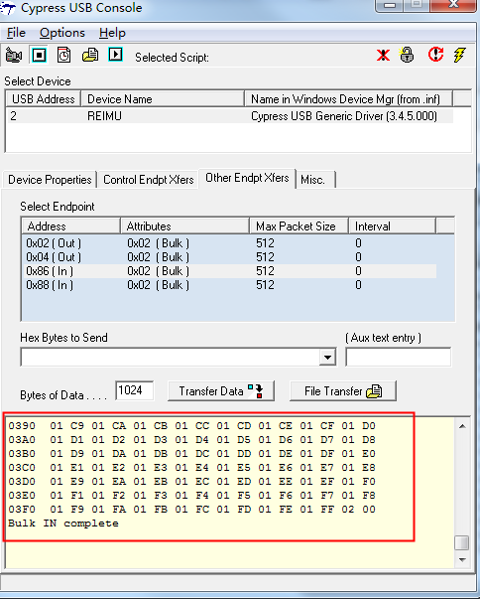
Task: Click the Interval column header
Action: pos(392,226)
